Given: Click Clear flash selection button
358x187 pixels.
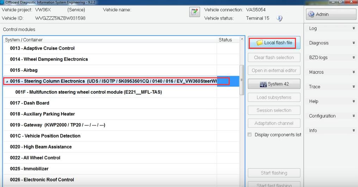Looking at the screenshot, I should point(274,58).
